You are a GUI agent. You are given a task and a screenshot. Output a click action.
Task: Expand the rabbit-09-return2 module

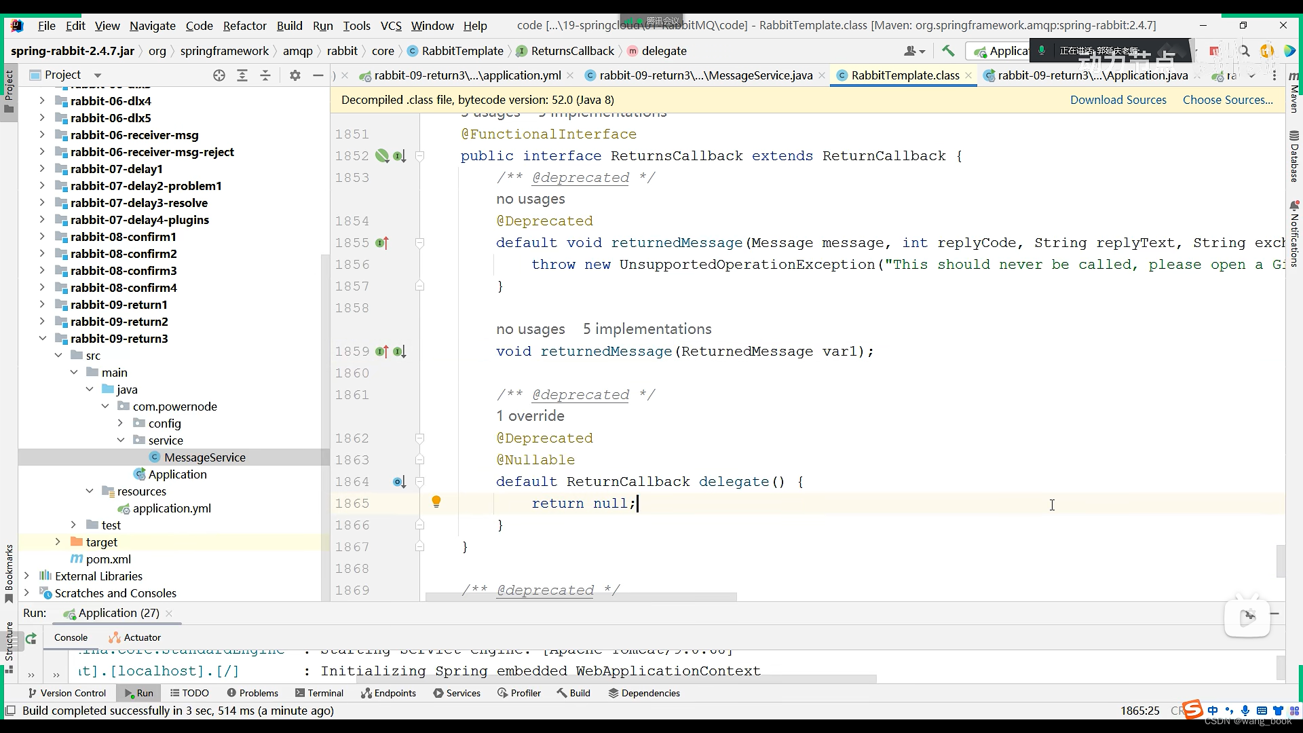coord(42,322)
